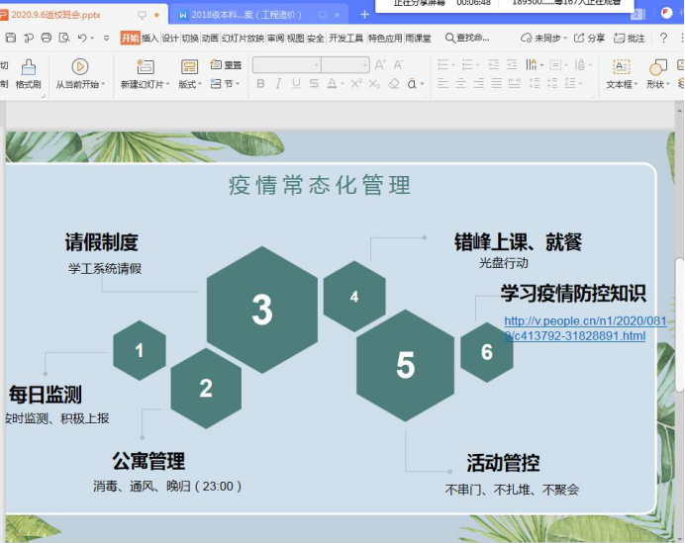Click the Share (分享) button

pos(589,38)
